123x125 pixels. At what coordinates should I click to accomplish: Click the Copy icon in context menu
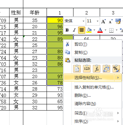pos(67,52)
